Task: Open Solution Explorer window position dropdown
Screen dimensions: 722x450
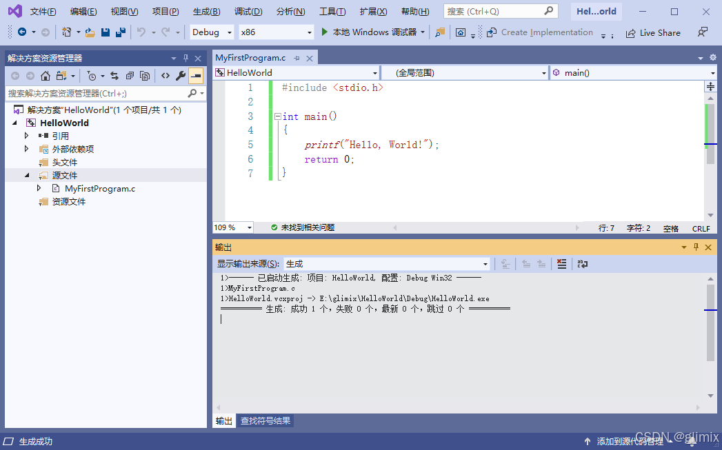Action: click(174, 59)
